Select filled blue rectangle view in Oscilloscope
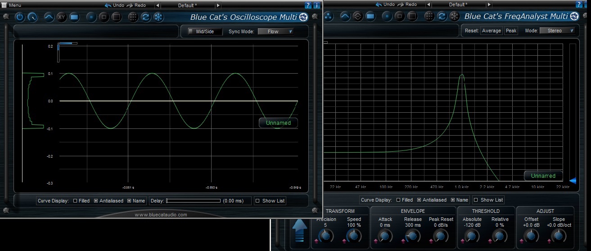591x251 pixels. (74, 17)
